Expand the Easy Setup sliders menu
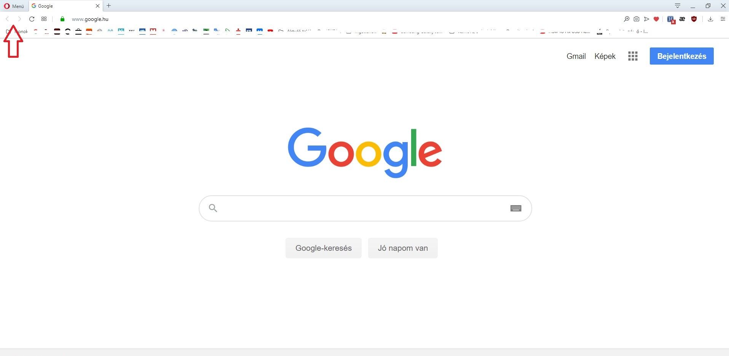 click(x=723, y=19)
